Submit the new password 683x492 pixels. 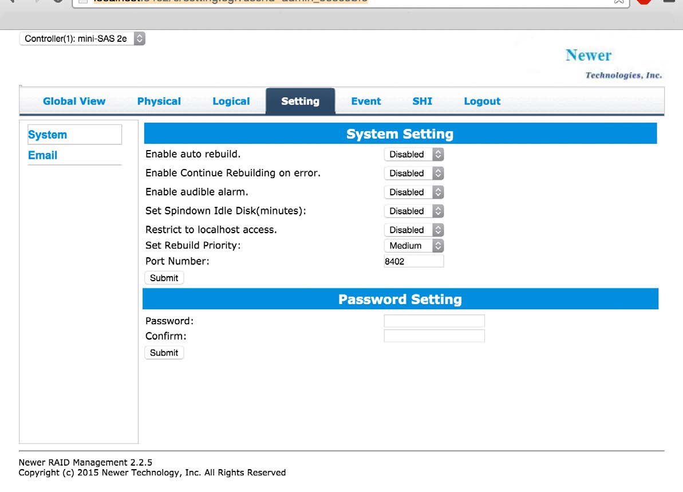164,352
